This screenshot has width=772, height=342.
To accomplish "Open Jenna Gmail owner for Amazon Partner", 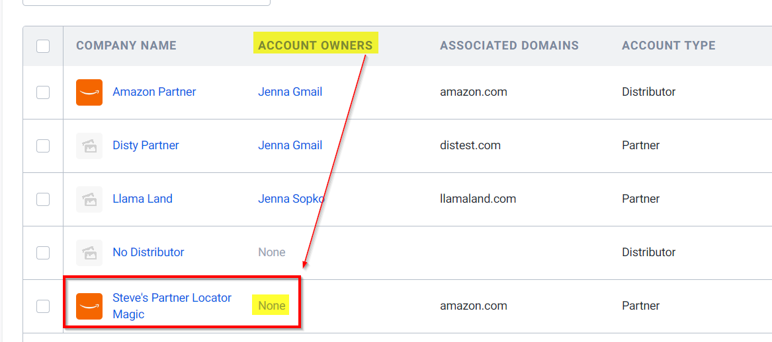I will click(x=290, y=92).
